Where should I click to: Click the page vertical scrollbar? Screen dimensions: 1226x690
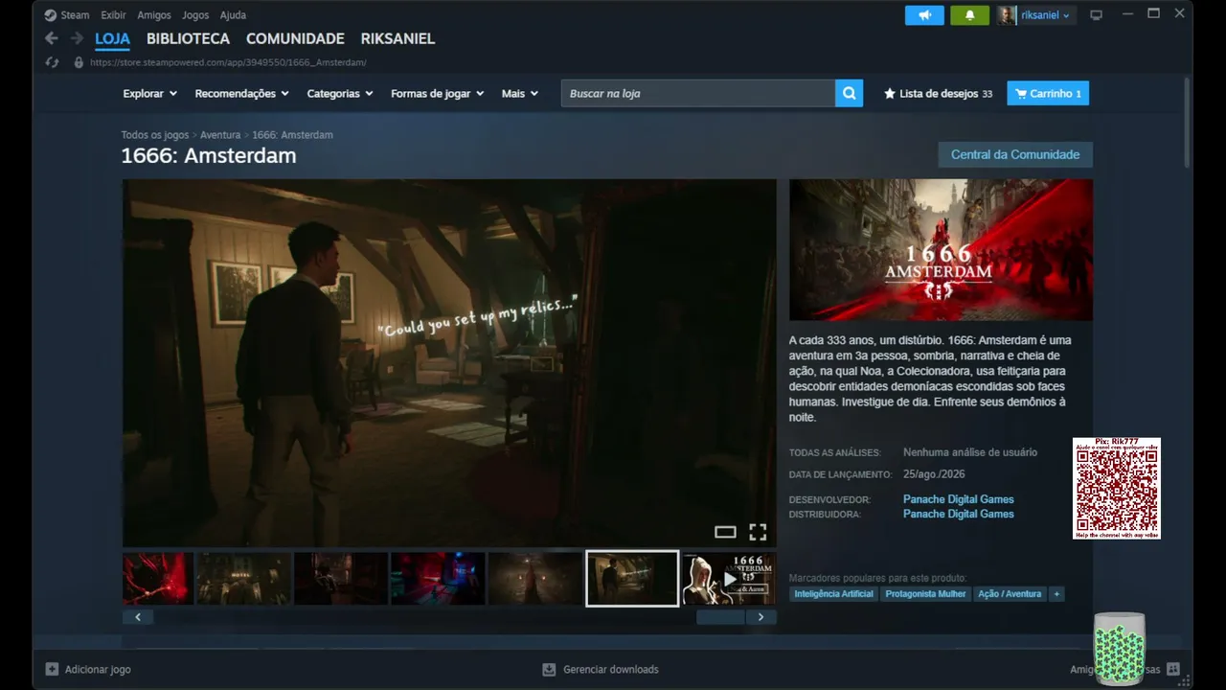1187,123
